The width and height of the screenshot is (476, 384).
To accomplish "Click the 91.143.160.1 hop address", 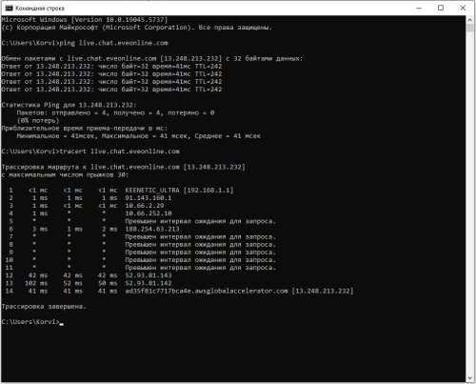I will [149, 198].
